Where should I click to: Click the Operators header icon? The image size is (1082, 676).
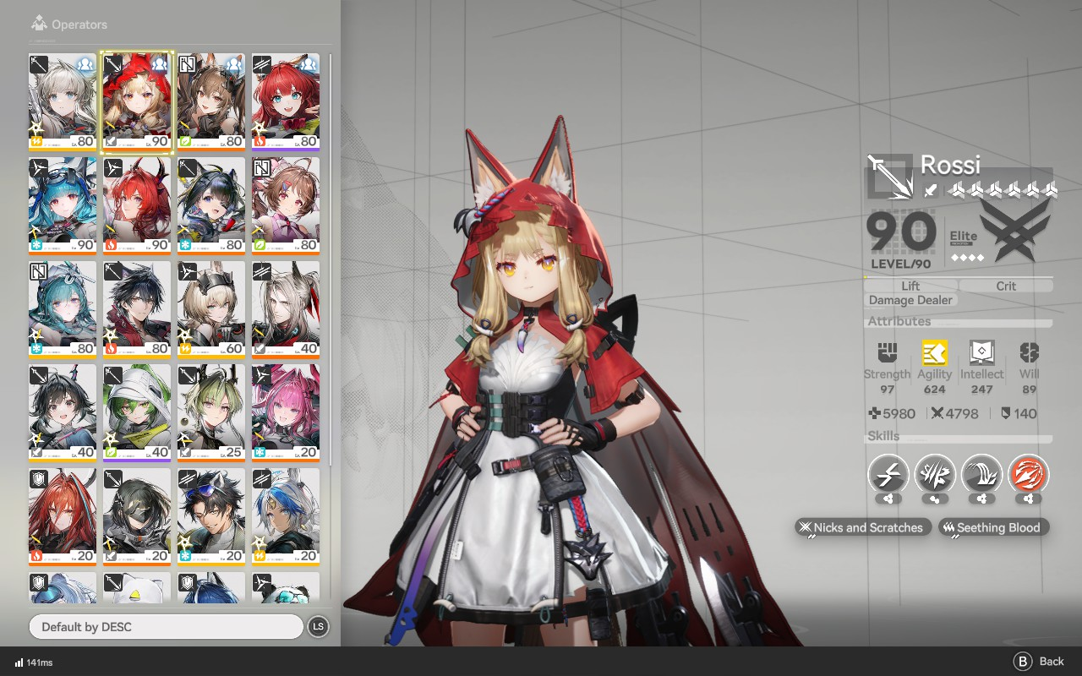[38, 24]
